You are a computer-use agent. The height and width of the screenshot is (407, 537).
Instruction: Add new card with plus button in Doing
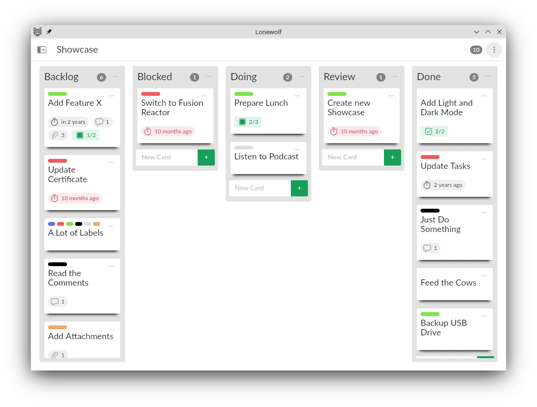pyautogui.click(x=299, y=188)
